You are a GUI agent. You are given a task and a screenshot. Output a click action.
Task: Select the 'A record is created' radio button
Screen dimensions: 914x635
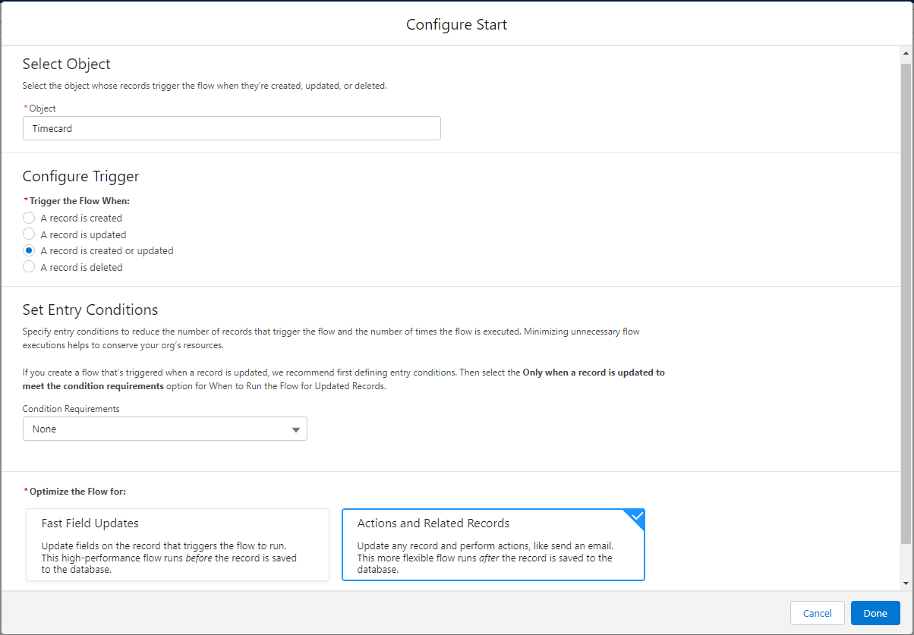pos(29,218)
